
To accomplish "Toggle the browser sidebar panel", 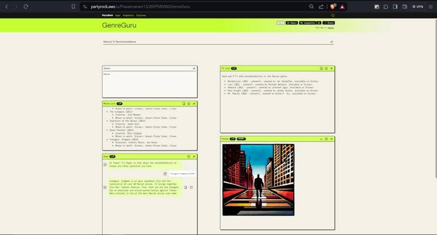I will coord(395,6).
